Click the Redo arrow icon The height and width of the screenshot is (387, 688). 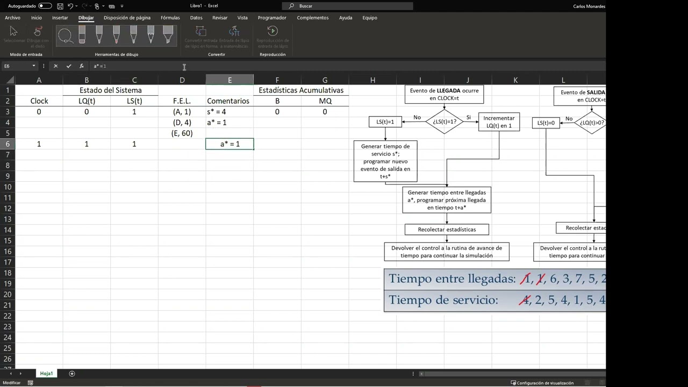[84, 6]
